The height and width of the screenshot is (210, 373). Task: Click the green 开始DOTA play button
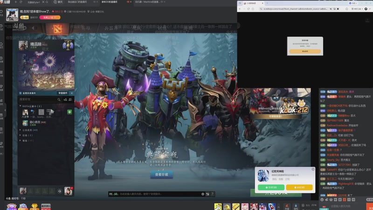pos(276,193)
